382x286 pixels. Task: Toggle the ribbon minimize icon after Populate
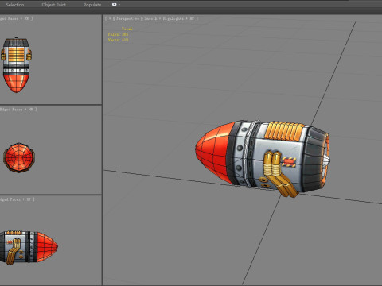115,5
